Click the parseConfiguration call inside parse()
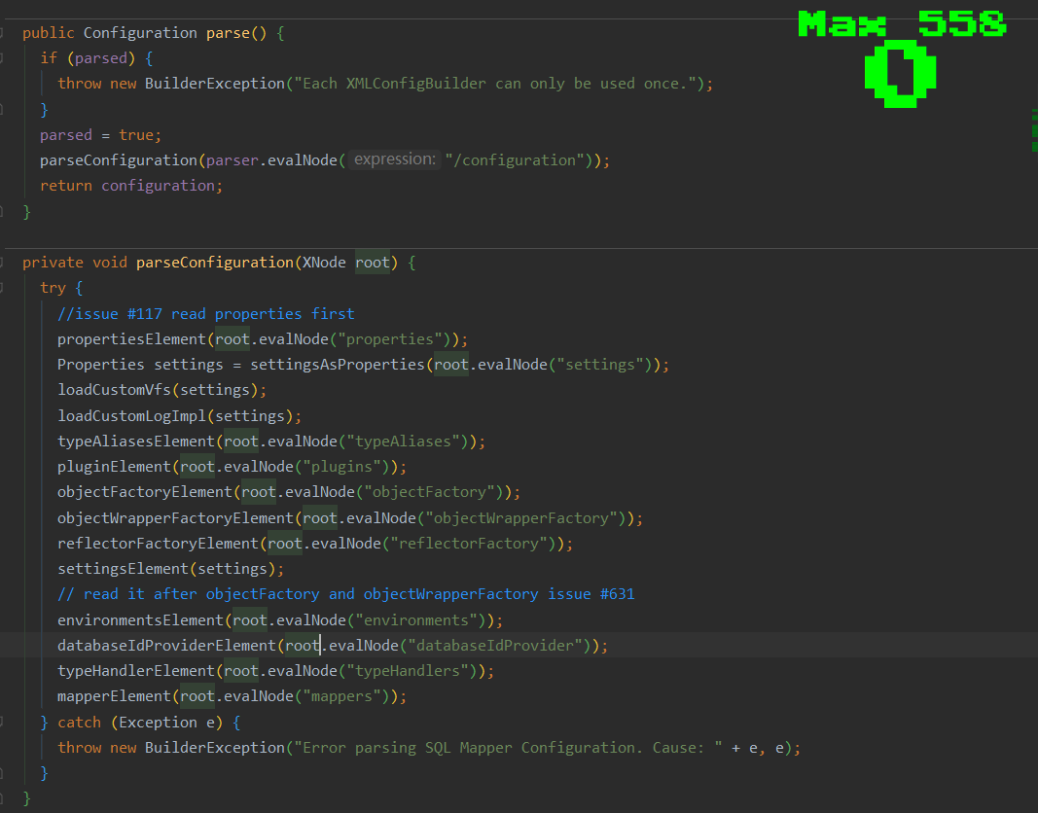1038x813 pixels. [119, 160]
